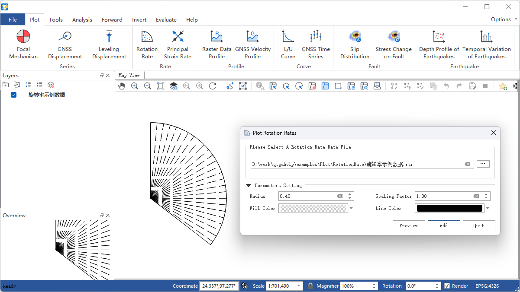
Task: Click the Preview button
Action: click(x=409, y=225)
